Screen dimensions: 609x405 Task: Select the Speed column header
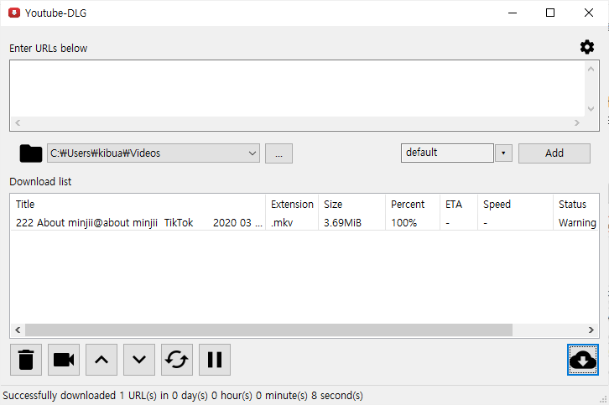pos(515,205)
